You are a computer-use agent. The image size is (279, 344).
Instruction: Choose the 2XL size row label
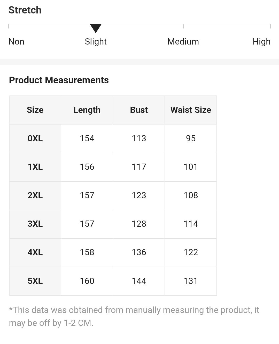(x=35, y=195)
